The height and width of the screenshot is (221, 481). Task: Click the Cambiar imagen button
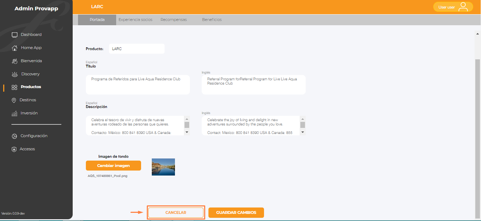click(113, 166)
